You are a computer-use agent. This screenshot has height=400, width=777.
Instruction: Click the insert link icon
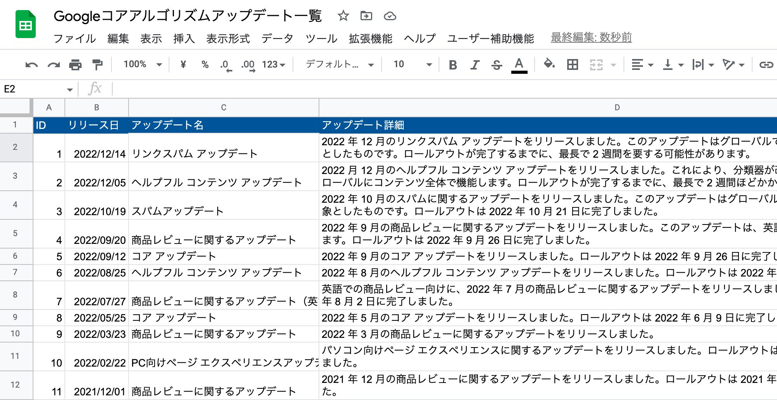point(766,65)
